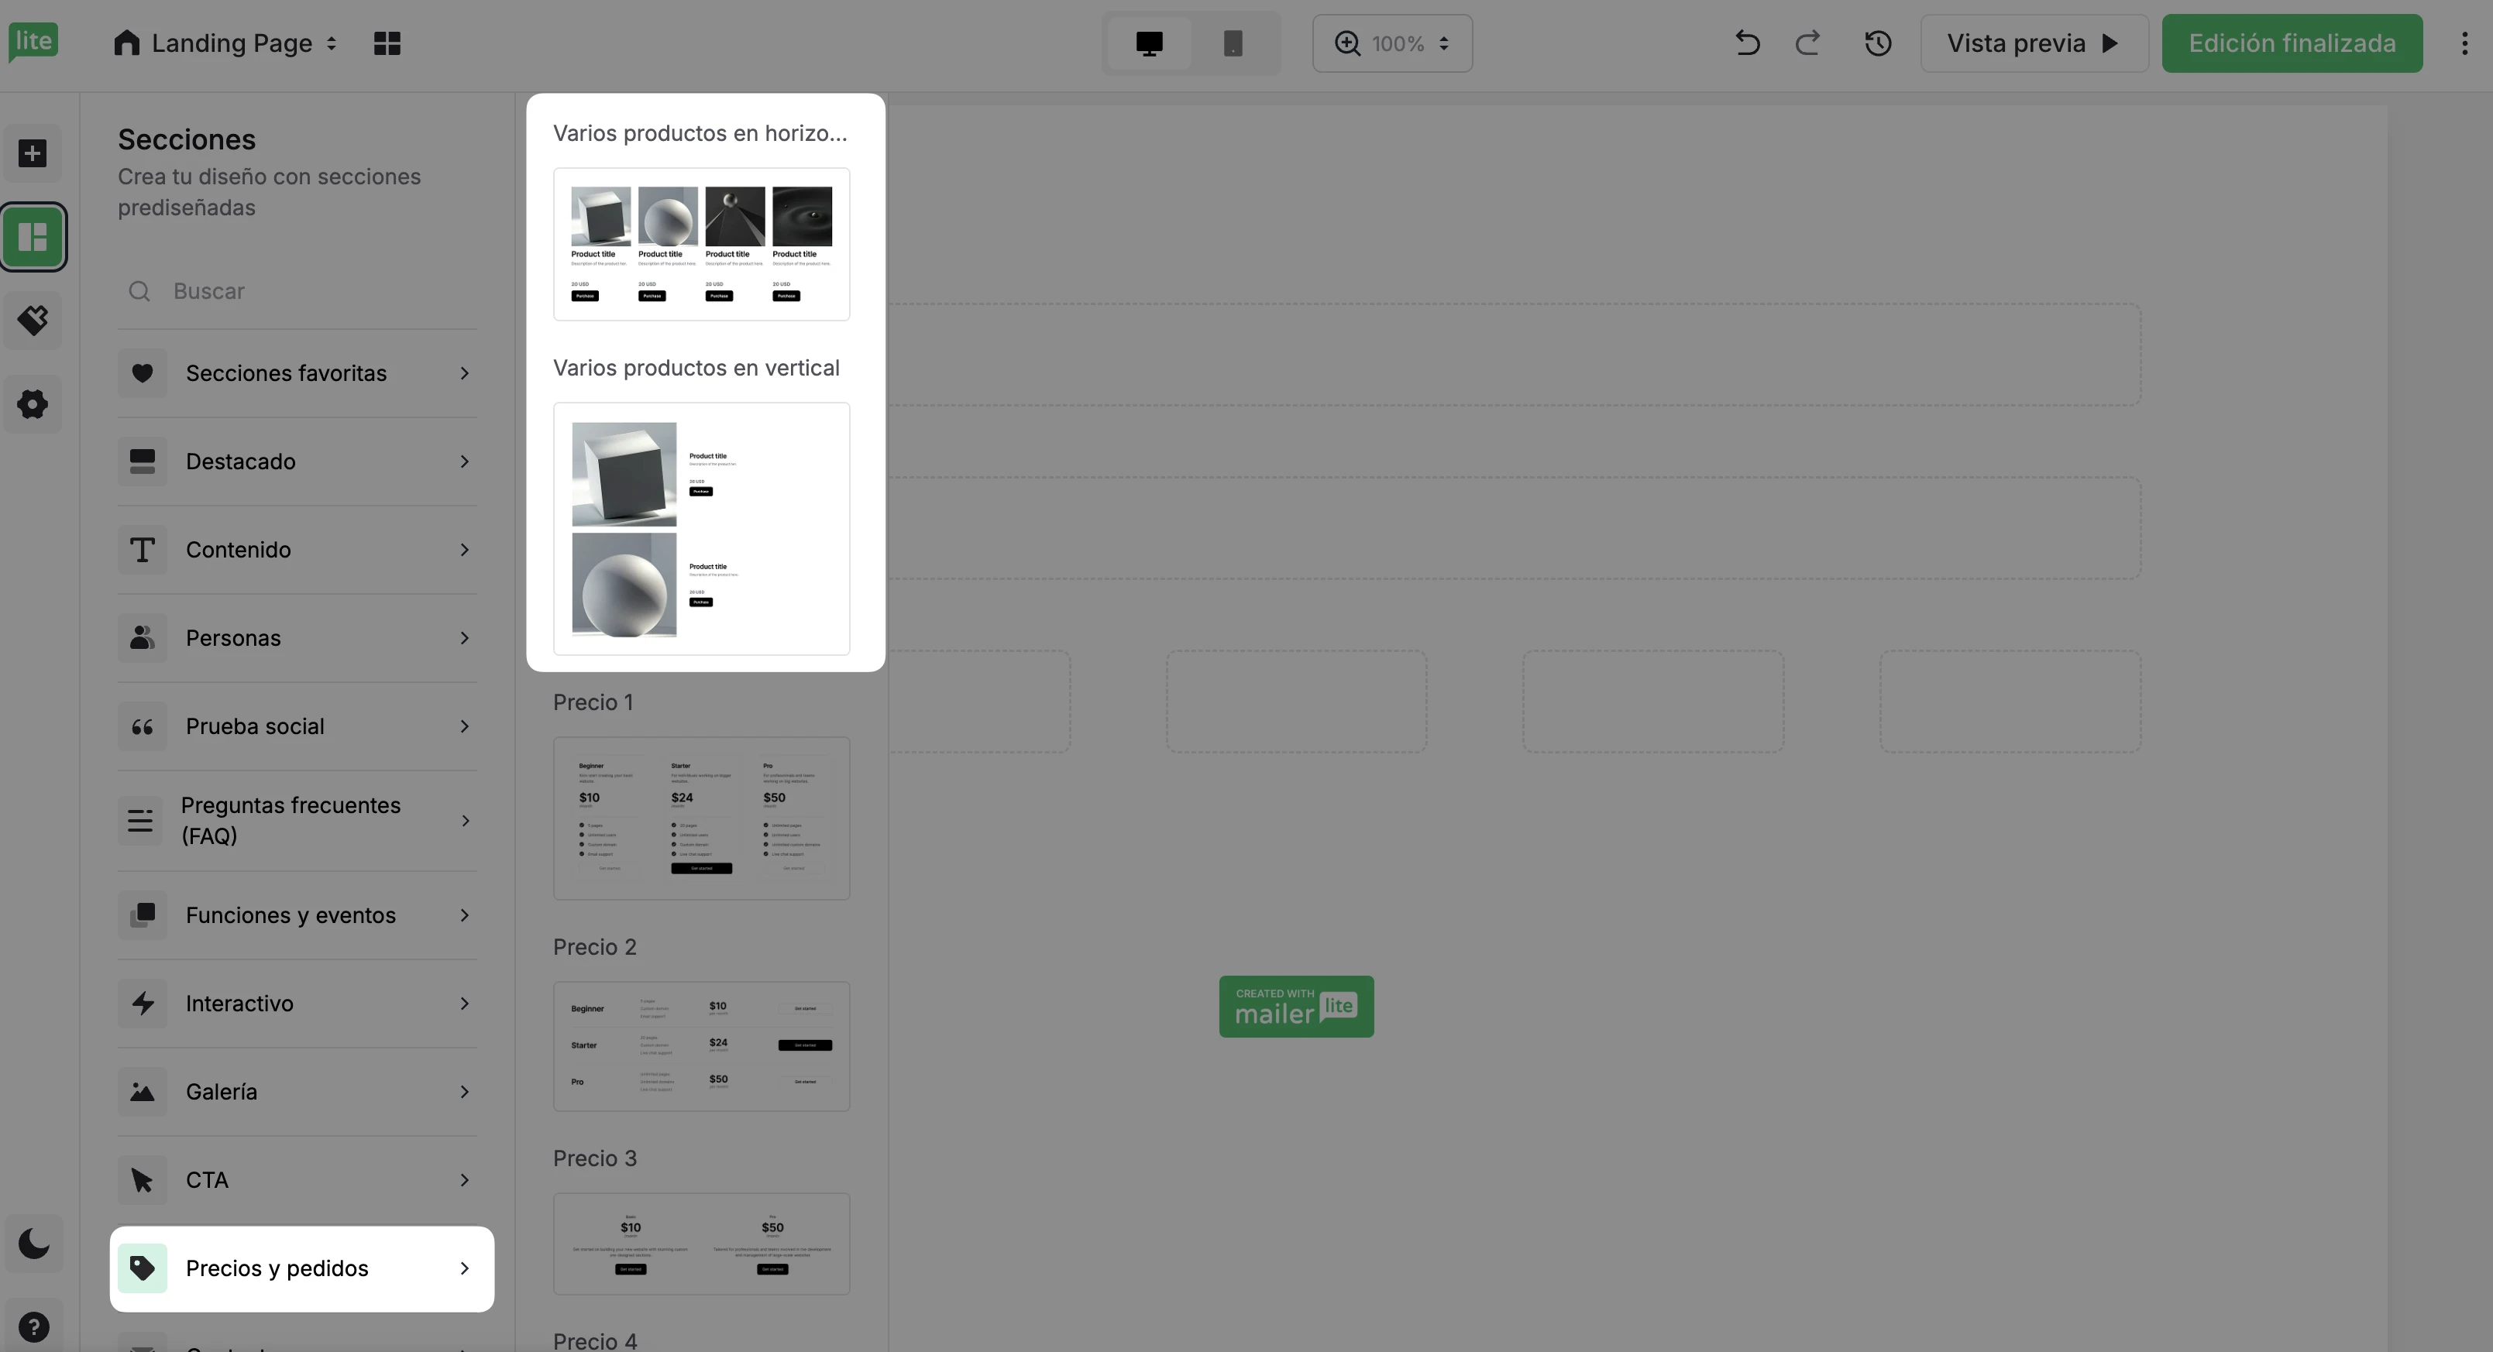
Task: Toggle dark mode moon icon
Action: [33, 1244]
